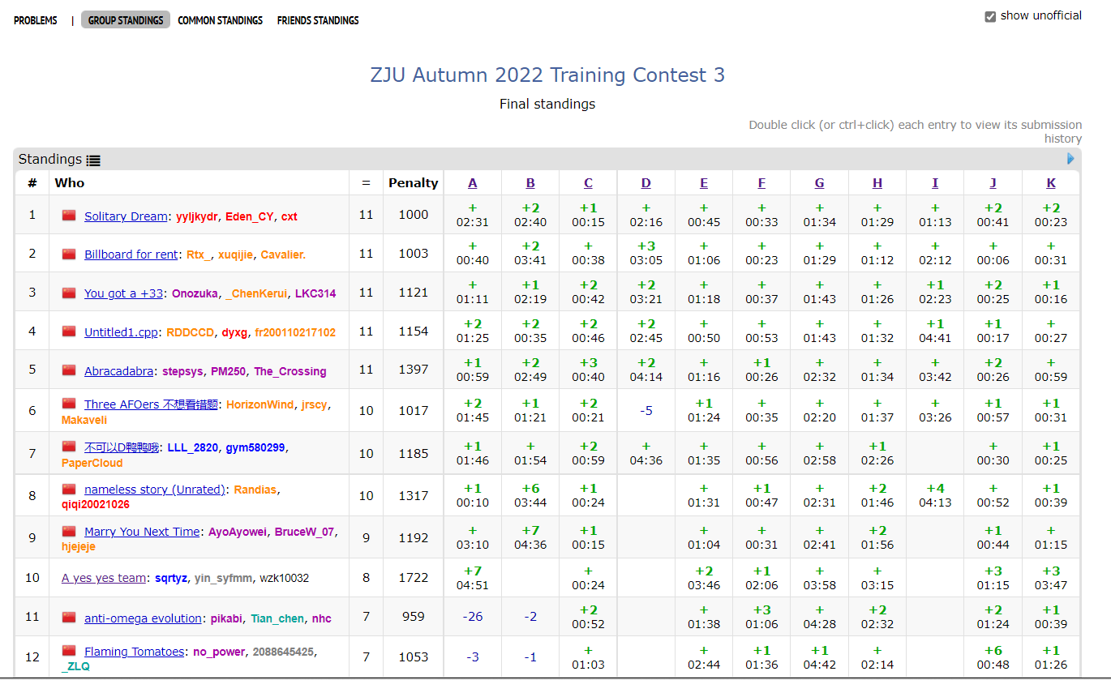Click the flag icon next to Abracadabra

[x=69, y=370]
